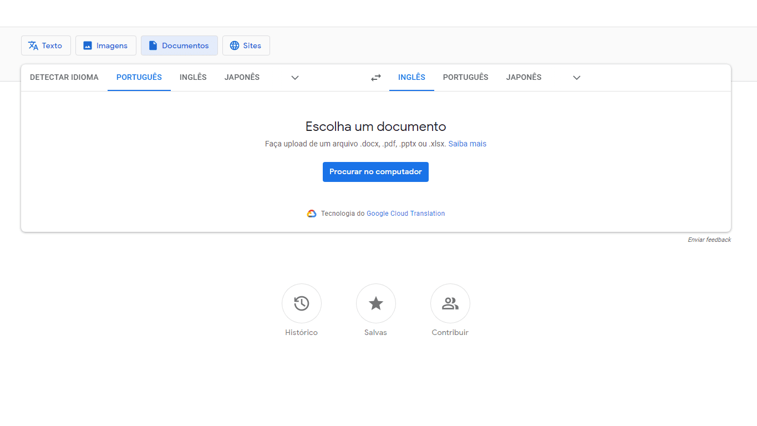The height and width of the screenshot is (426, 757).
Task: Click the Histórico label text
Action: coord(302,333)
